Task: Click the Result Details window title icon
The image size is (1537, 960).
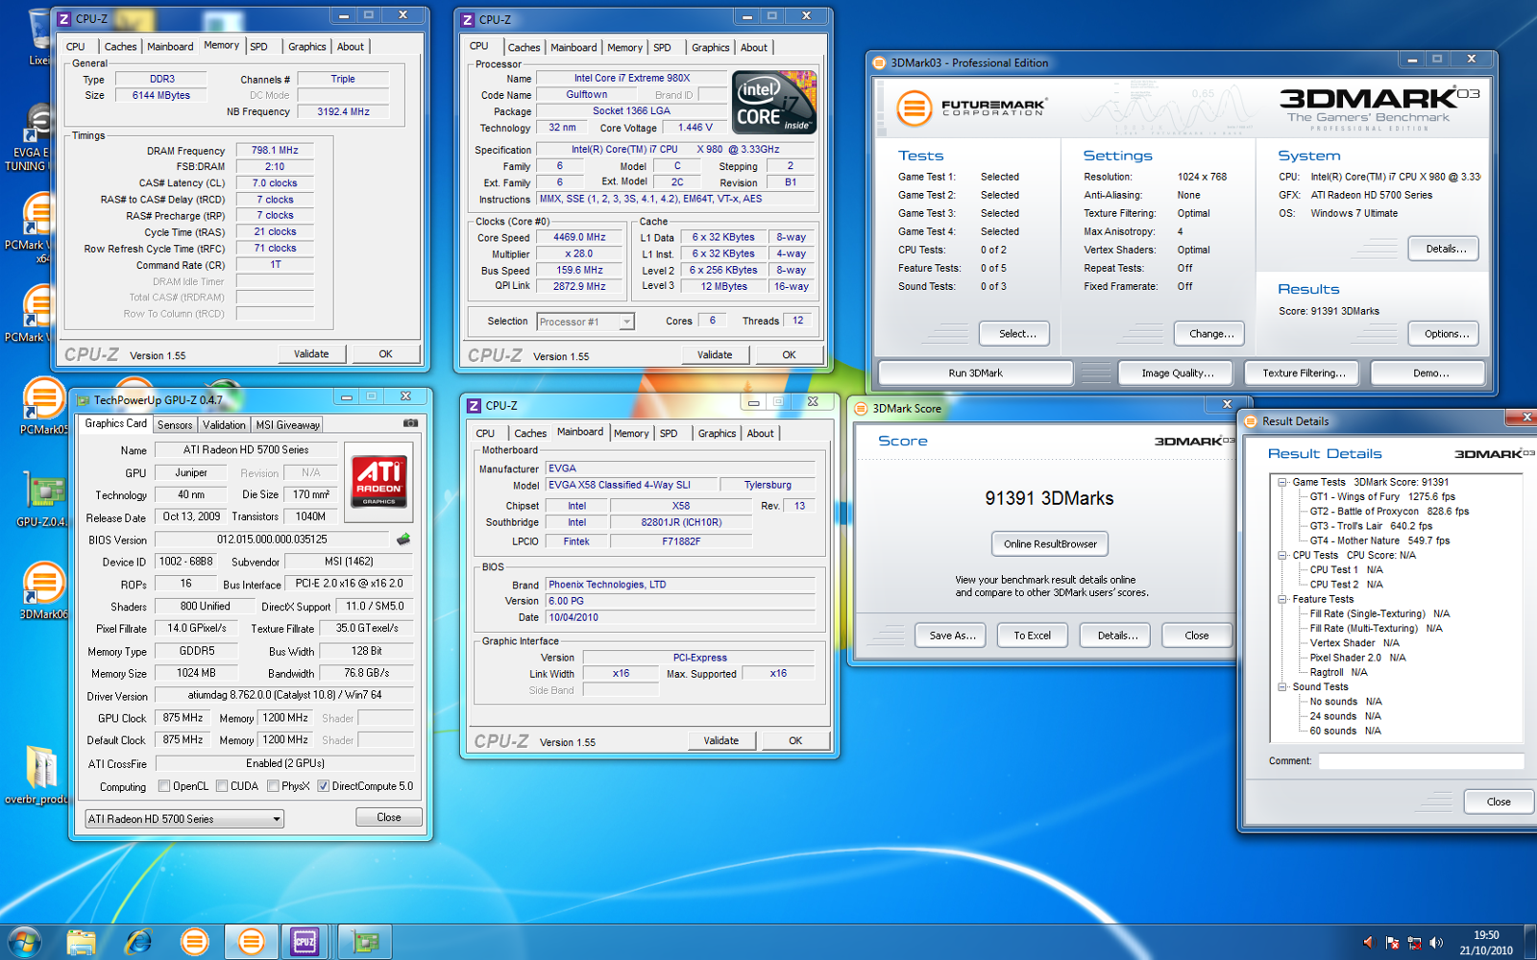Action: (x=1251, y=420)
